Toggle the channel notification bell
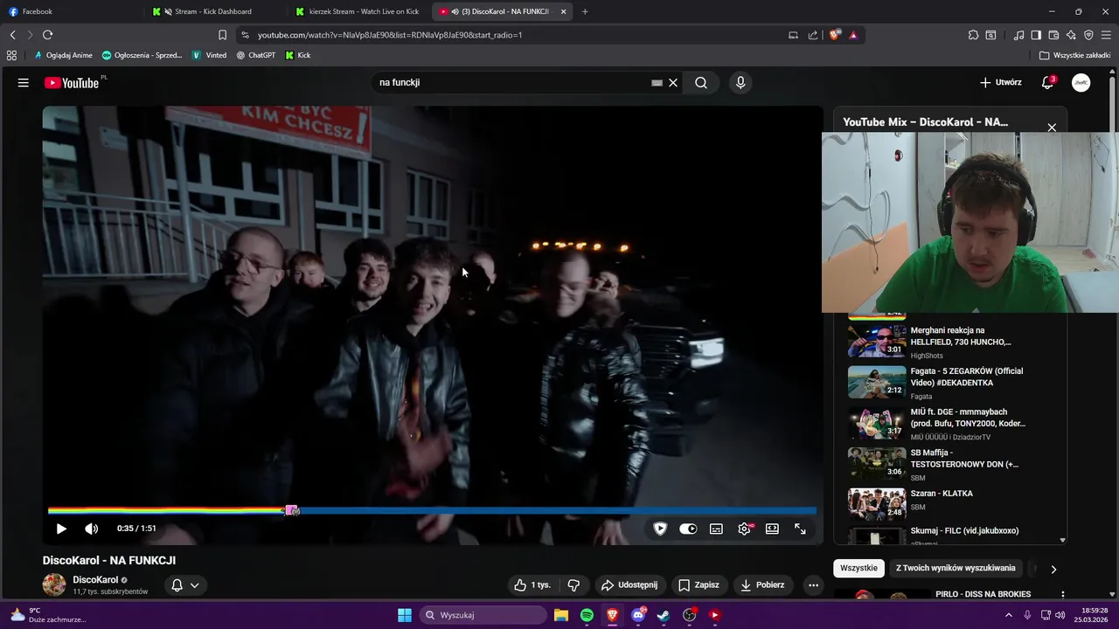Screen dimensions: 1119x629 click(177, 585)
